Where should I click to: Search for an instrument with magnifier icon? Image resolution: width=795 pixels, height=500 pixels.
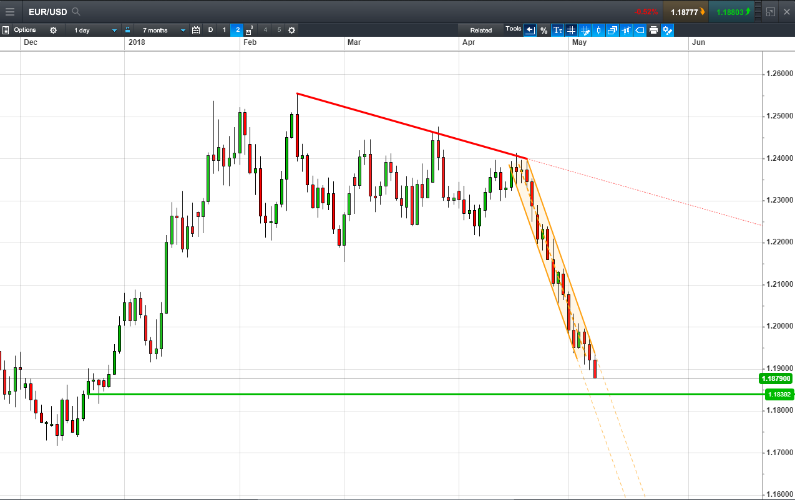point(76,11)
